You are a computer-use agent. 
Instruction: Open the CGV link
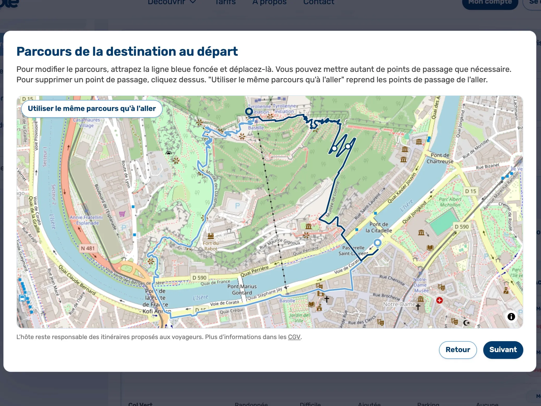(294, 337)
